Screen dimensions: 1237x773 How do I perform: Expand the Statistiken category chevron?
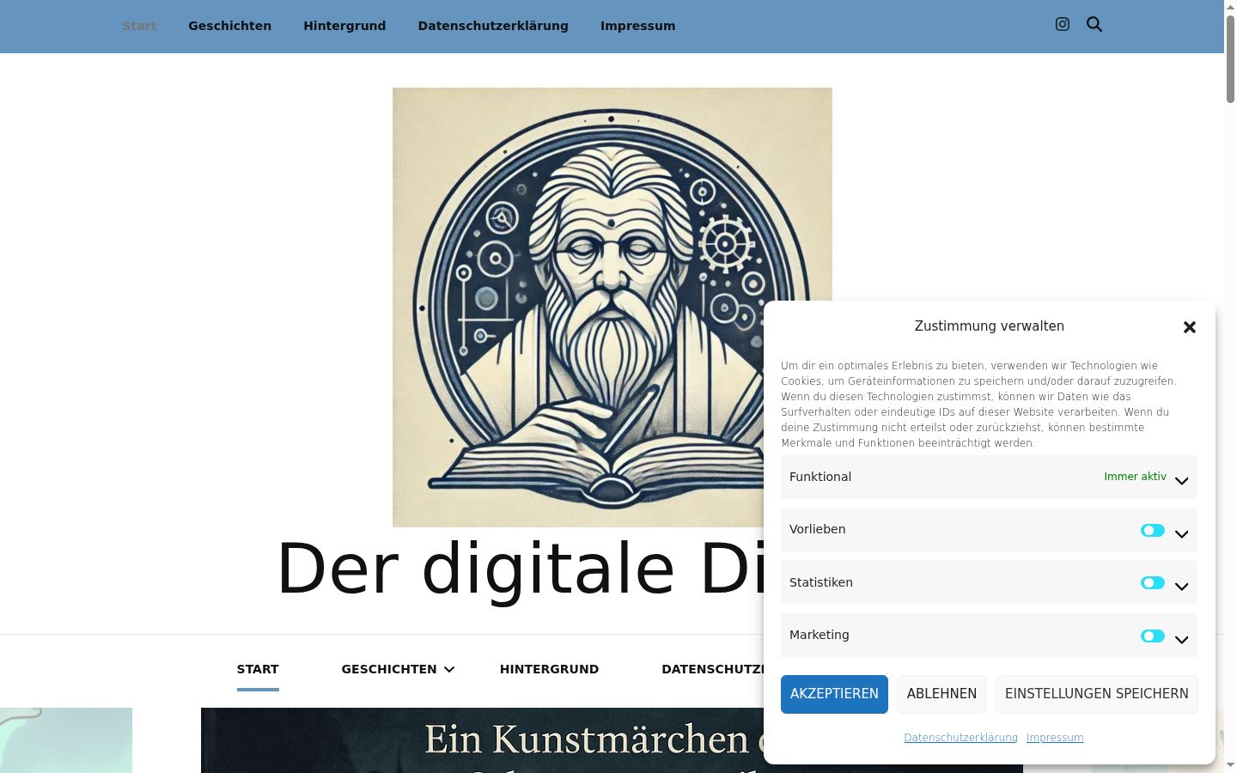[x=1182, y=587]
